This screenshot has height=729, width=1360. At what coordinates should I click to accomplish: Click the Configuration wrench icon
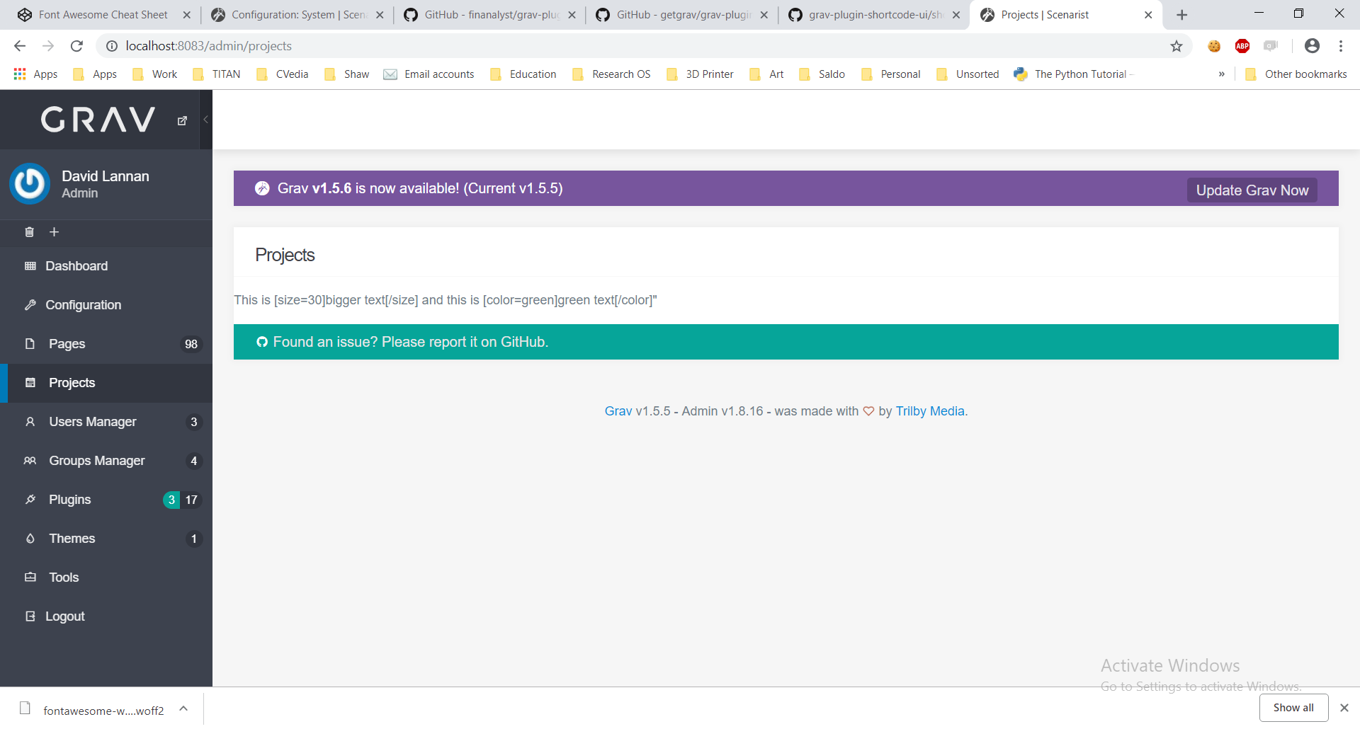click(30, 305)
